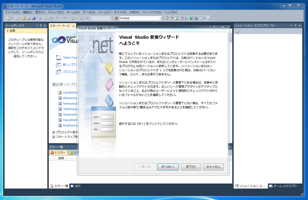Screen dimensions: 308x200
Task: Click the Find in Files icon beside limited box
Action: click(116, 18)
